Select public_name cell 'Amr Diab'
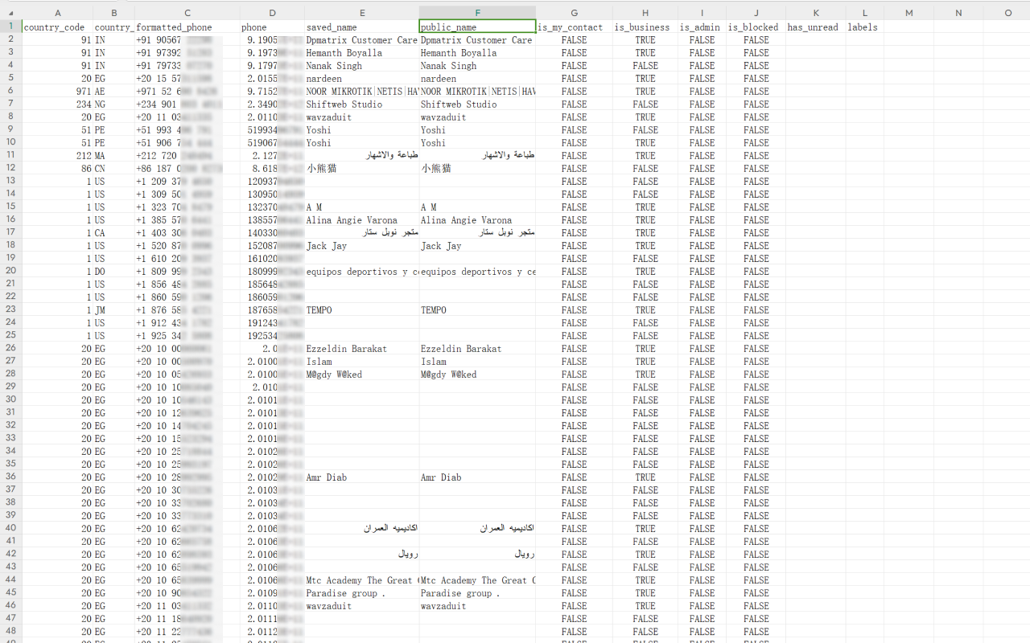The image size is (1030, 643). 477,477
